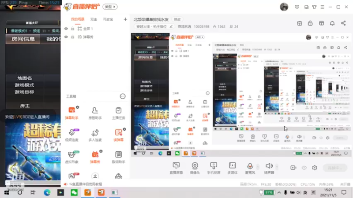353x198 pixels.
Task: Open WeChat from taskbar
Action: coord(74,192)
